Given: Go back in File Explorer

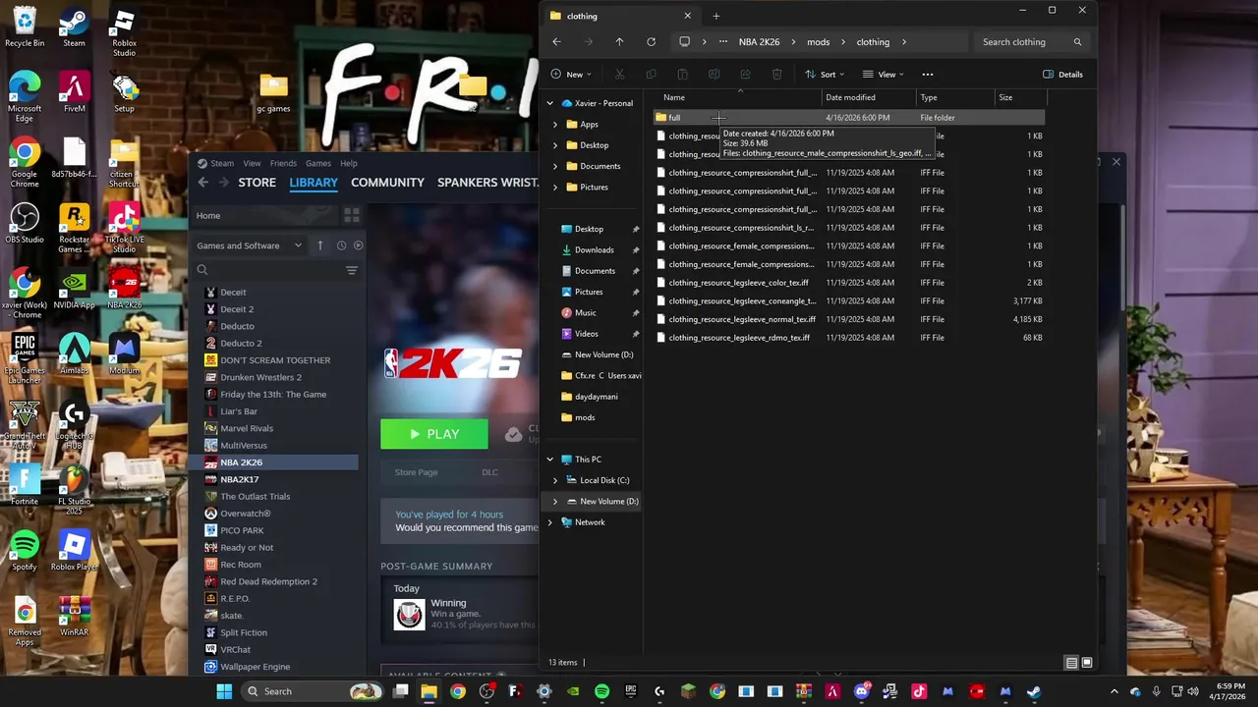Looking at the screenshot, I should tap(556, 42).
